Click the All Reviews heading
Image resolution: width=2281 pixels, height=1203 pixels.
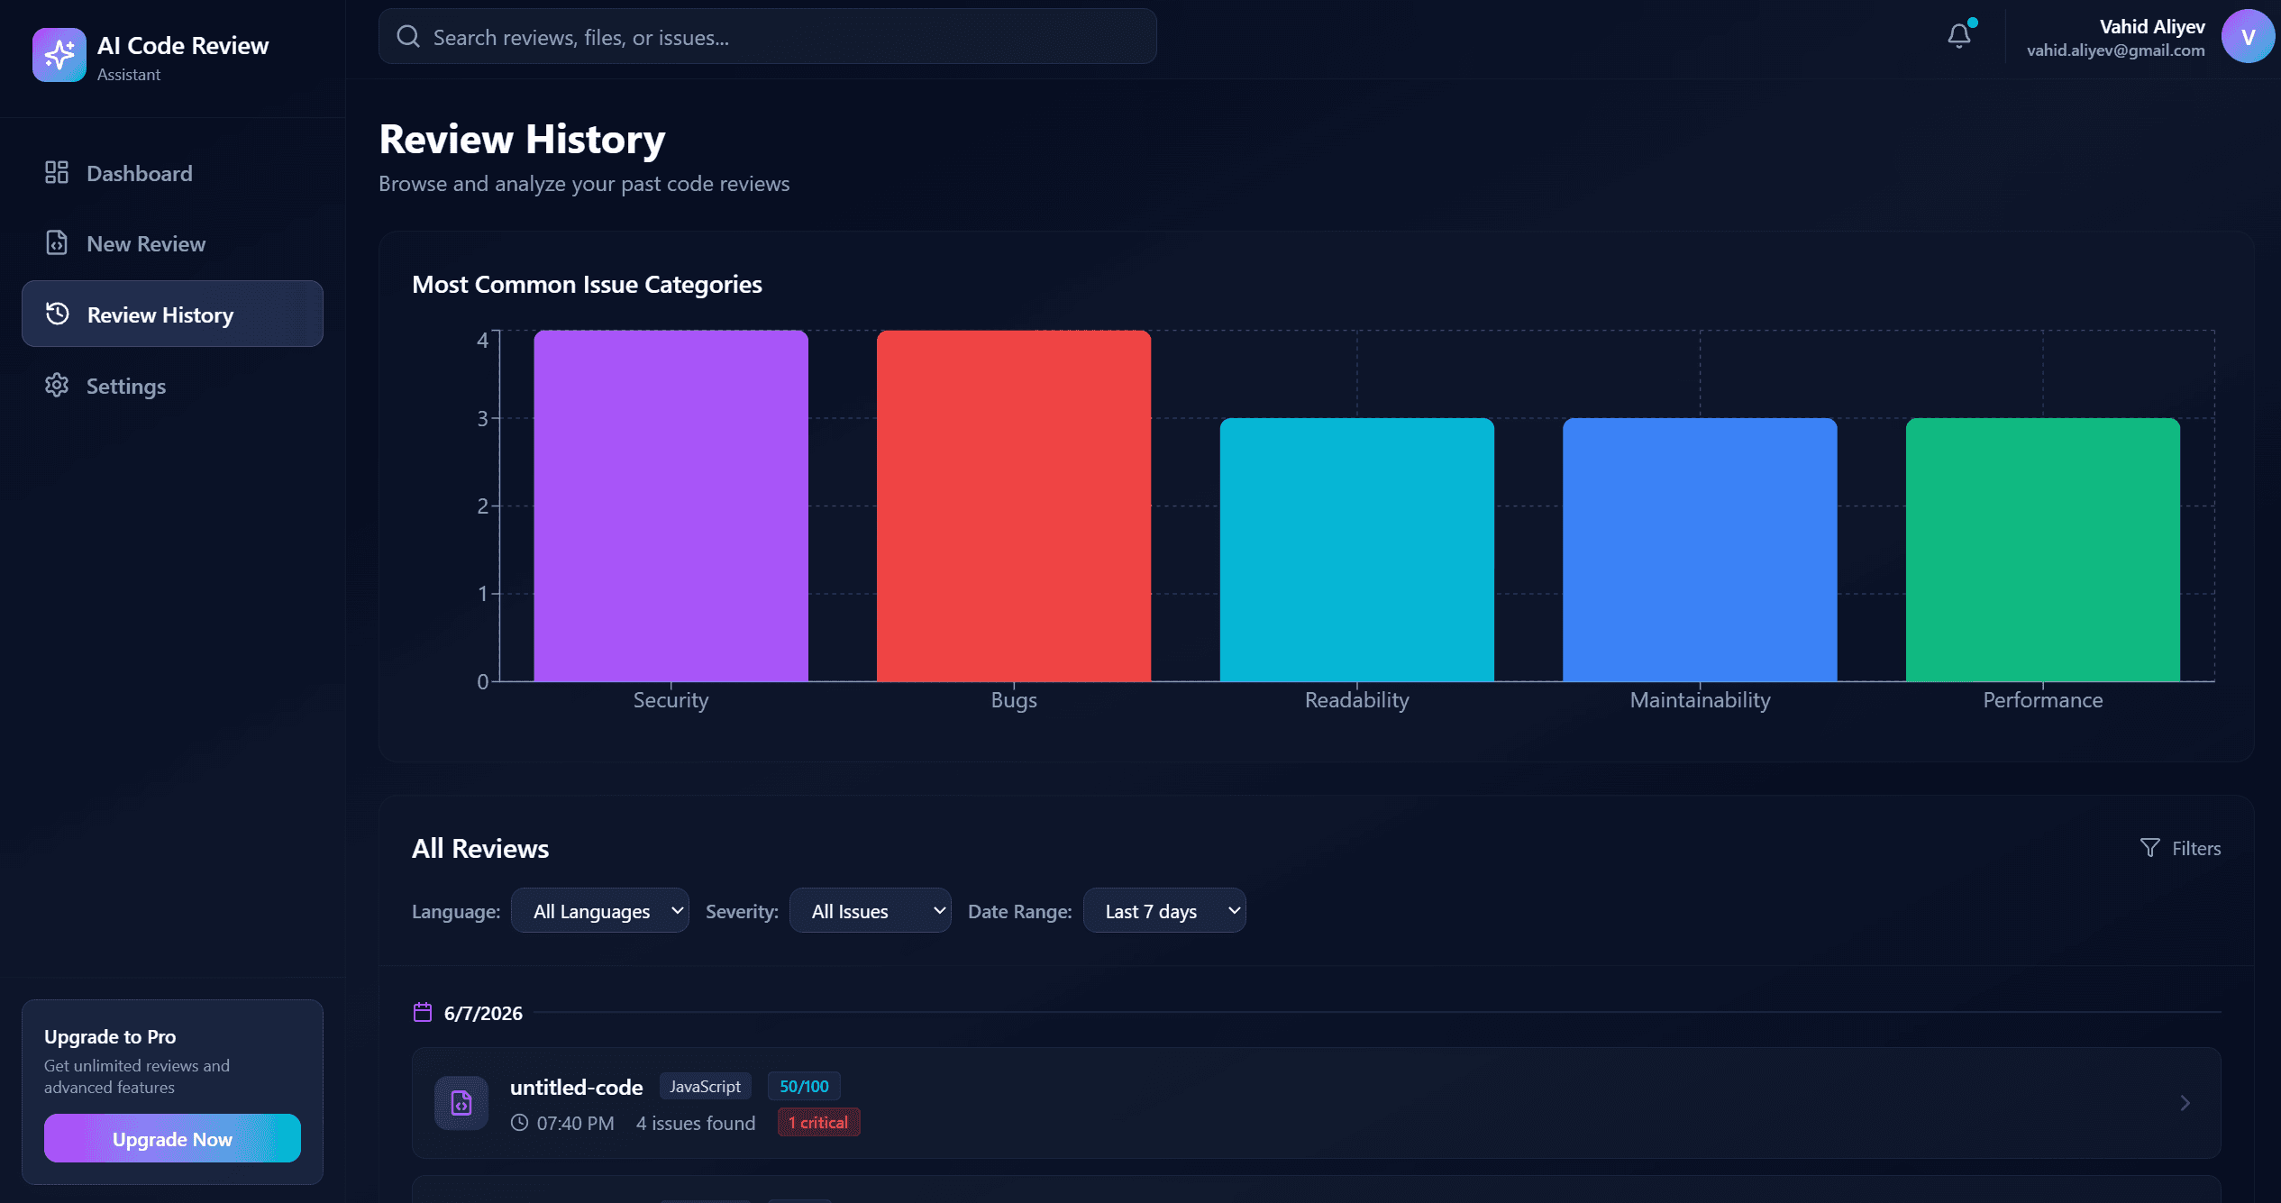click(480, 848)
